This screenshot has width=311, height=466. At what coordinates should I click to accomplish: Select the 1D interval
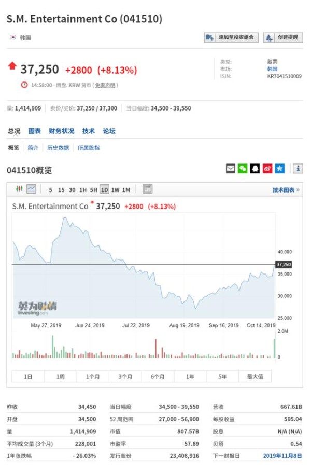tap(105, 189)
